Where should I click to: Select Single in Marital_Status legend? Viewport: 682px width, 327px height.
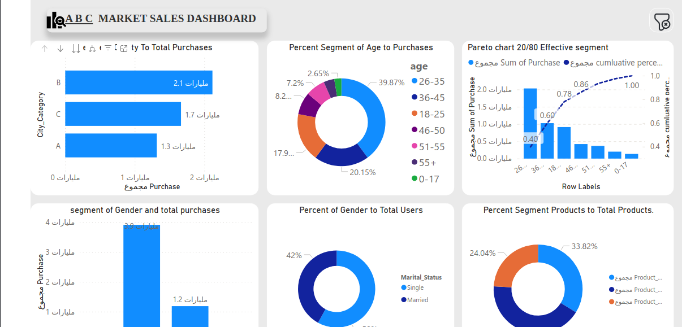click(x=415, y=288)
